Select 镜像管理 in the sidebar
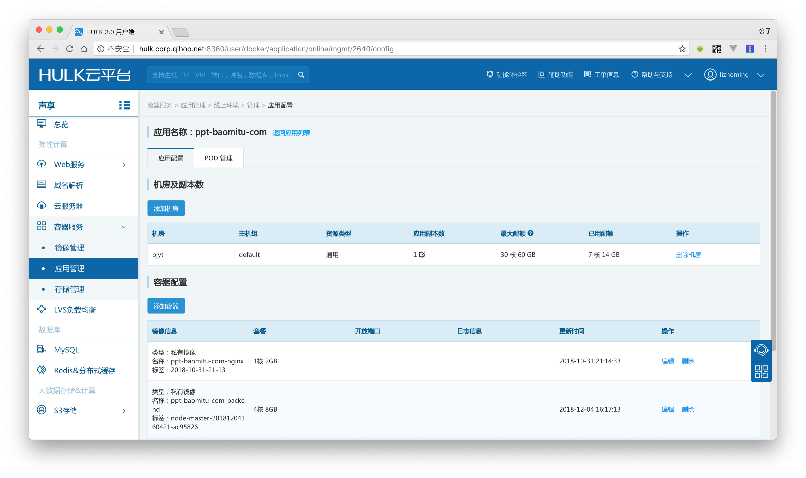Image resolution: width=806 pixels, height=478 pixels. point(69,248)
